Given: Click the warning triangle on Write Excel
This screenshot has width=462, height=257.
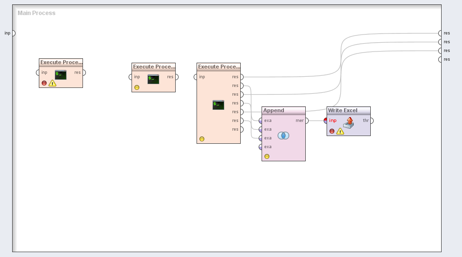Looking at the screenshot, I should tap(340, 131).
